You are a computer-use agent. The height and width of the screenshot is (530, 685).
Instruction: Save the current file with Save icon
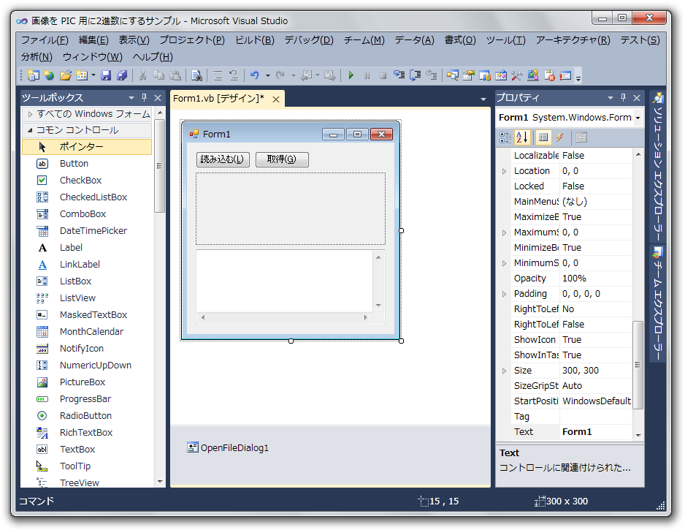[x=106, y=75]
